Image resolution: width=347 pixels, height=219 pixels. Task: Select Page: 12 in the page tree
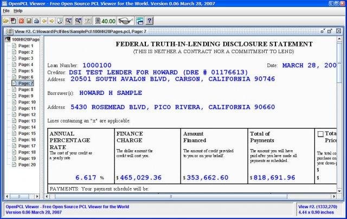coord(27,115)
